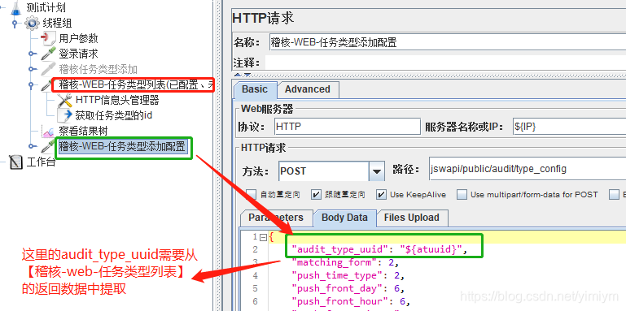
Task: Click the HTTP信息头管理器 wrench icon
Action: click(x=64, y=100)
